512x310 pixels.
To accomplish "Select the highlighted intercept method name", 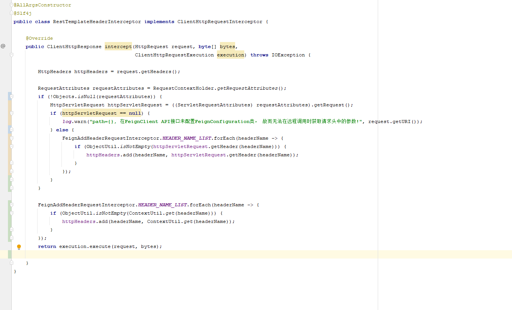I will pos(118,46).
